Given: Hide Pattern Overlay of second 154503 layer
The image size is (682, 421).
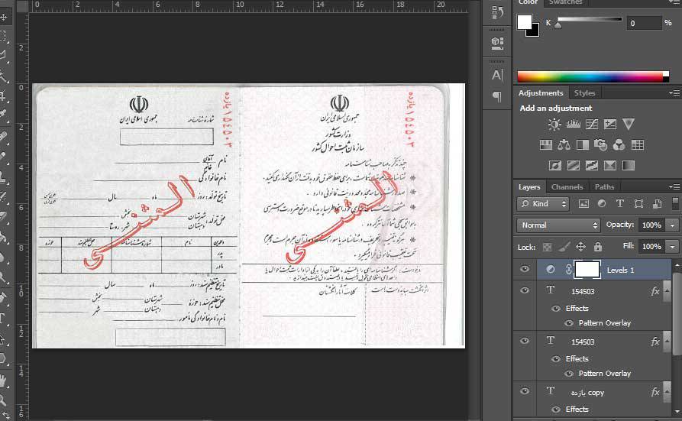Looking at the screenshot, I should point(569,374).
